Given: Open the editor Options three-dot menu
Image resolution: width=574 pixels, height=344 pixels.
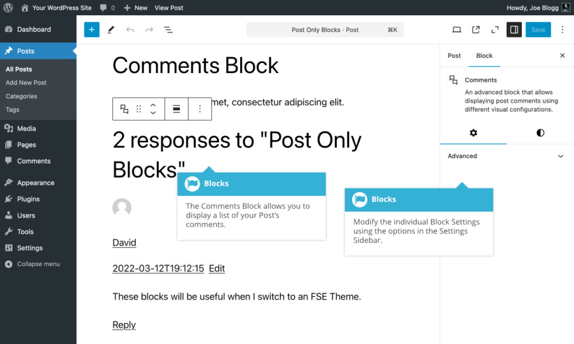Looking at the screenshot, I should tap(562, 30).
